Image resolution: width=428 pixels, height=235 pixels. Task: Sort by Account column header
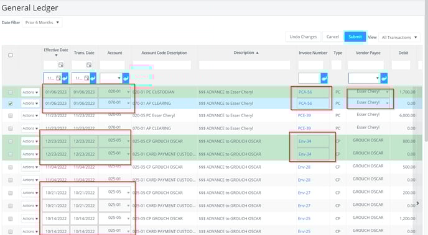[114, 53]
